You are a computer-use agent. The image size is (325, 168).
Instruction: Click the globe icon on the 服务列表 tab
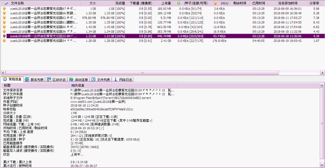pyautogui.click(x=27, y=80)
